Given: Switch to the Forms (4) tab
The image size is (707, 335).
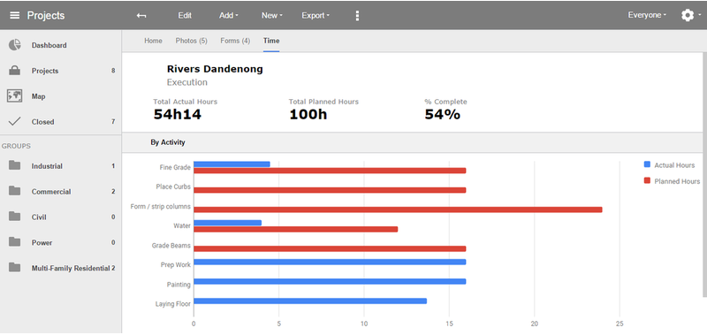Looking at the screenshot, I should tap(235, 41).
